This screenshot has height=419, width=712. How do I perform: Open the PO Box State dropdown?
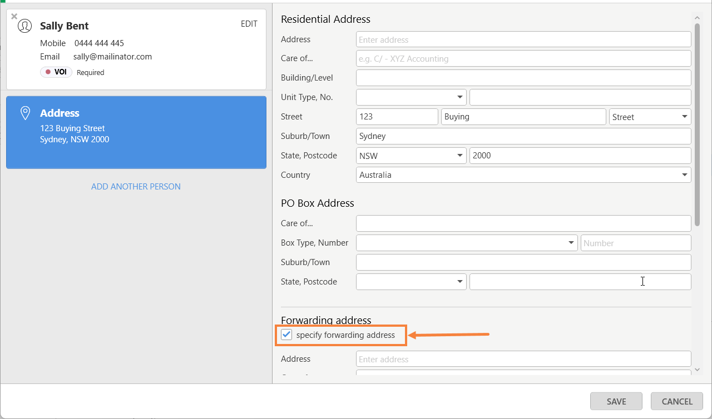click(x=411, y=282)
